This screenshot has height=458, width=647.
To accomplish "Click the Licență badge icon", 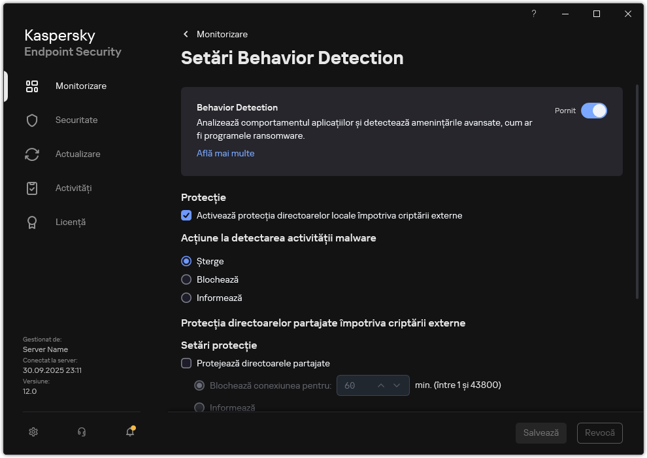I will coord(32,222).
